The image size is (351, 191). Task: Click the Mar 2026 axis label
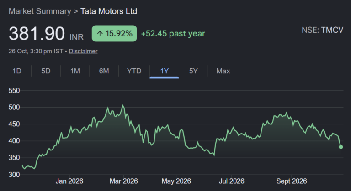click(x=123, y=181)
